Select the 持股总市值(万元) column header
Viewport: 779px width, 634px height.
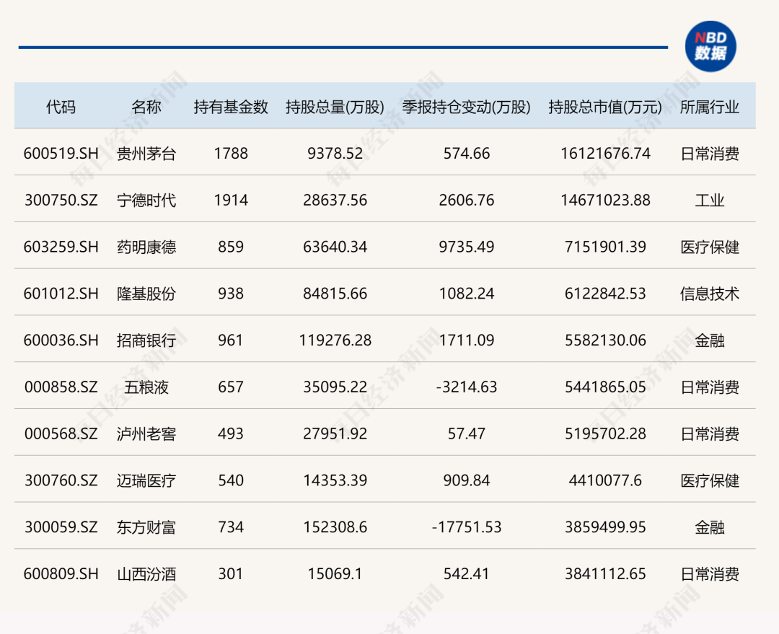(605, 107)
